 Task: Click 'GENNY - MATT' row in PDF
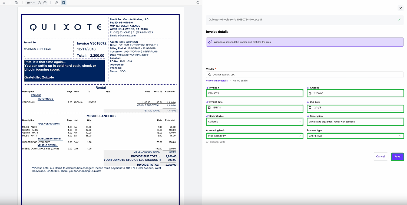[30, 133]
